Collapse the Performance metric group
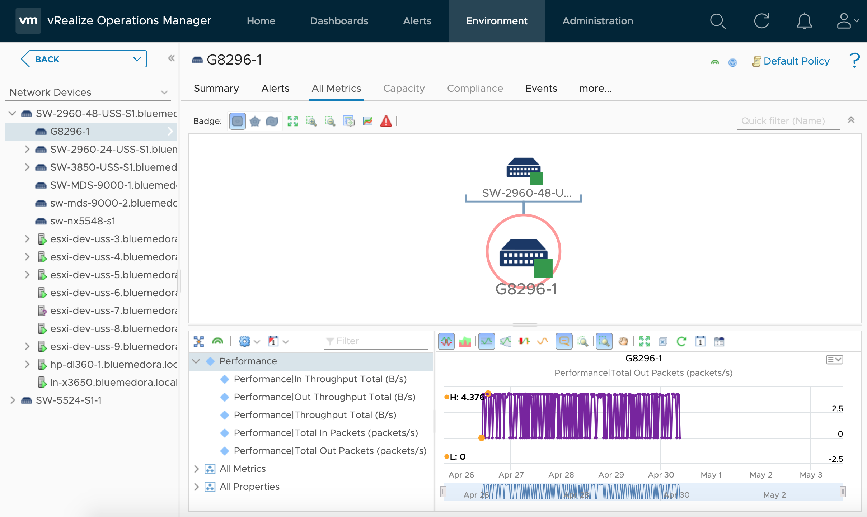The width and height of the screenshot is (867, 517). [x=196, y=361]
